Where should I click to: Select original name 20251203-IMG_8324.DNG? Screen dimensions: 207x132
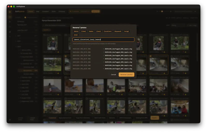82,65
